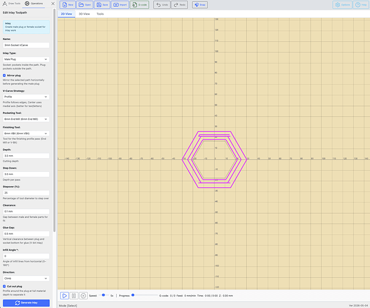Undo the last action
This screenshot has height=308, width=370.
pyautogui.click(x=162, y=5)
